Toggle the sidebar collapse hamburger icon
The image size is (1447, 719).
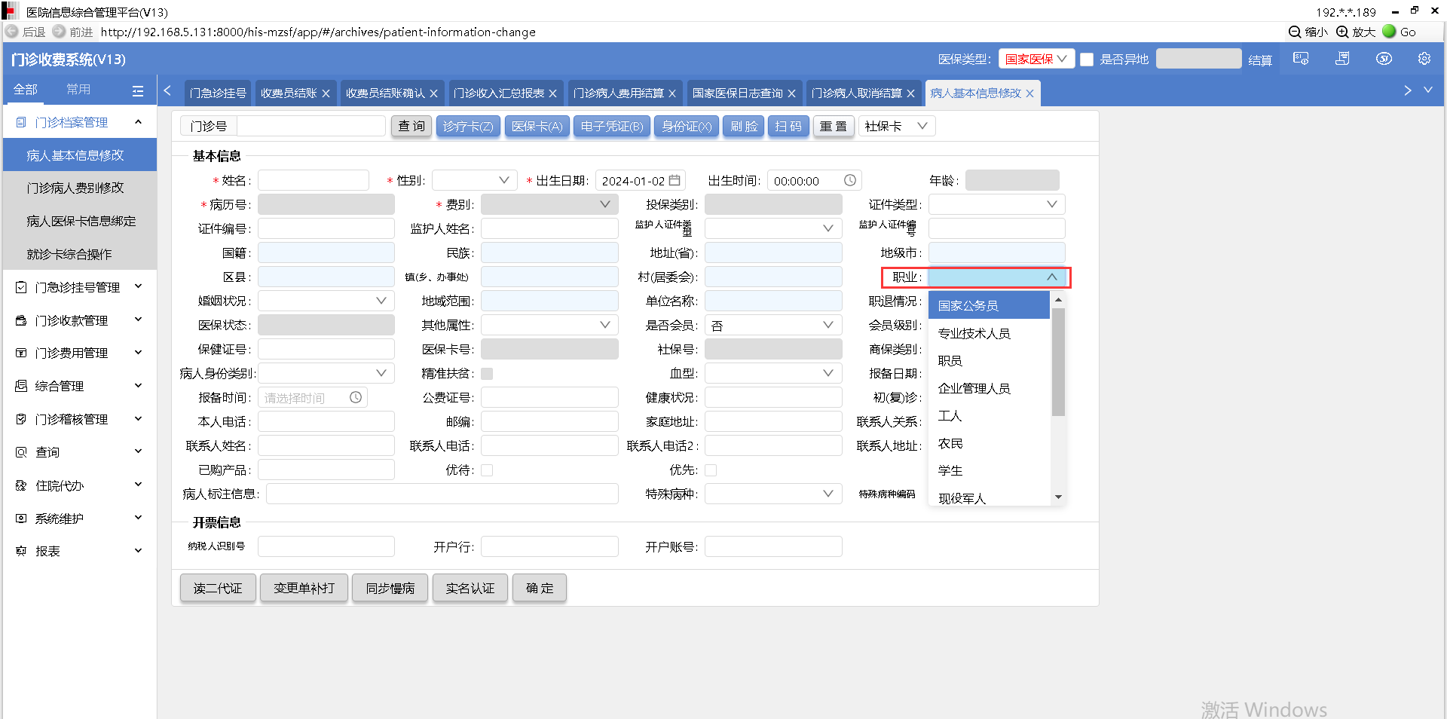(x=138, y=90)
